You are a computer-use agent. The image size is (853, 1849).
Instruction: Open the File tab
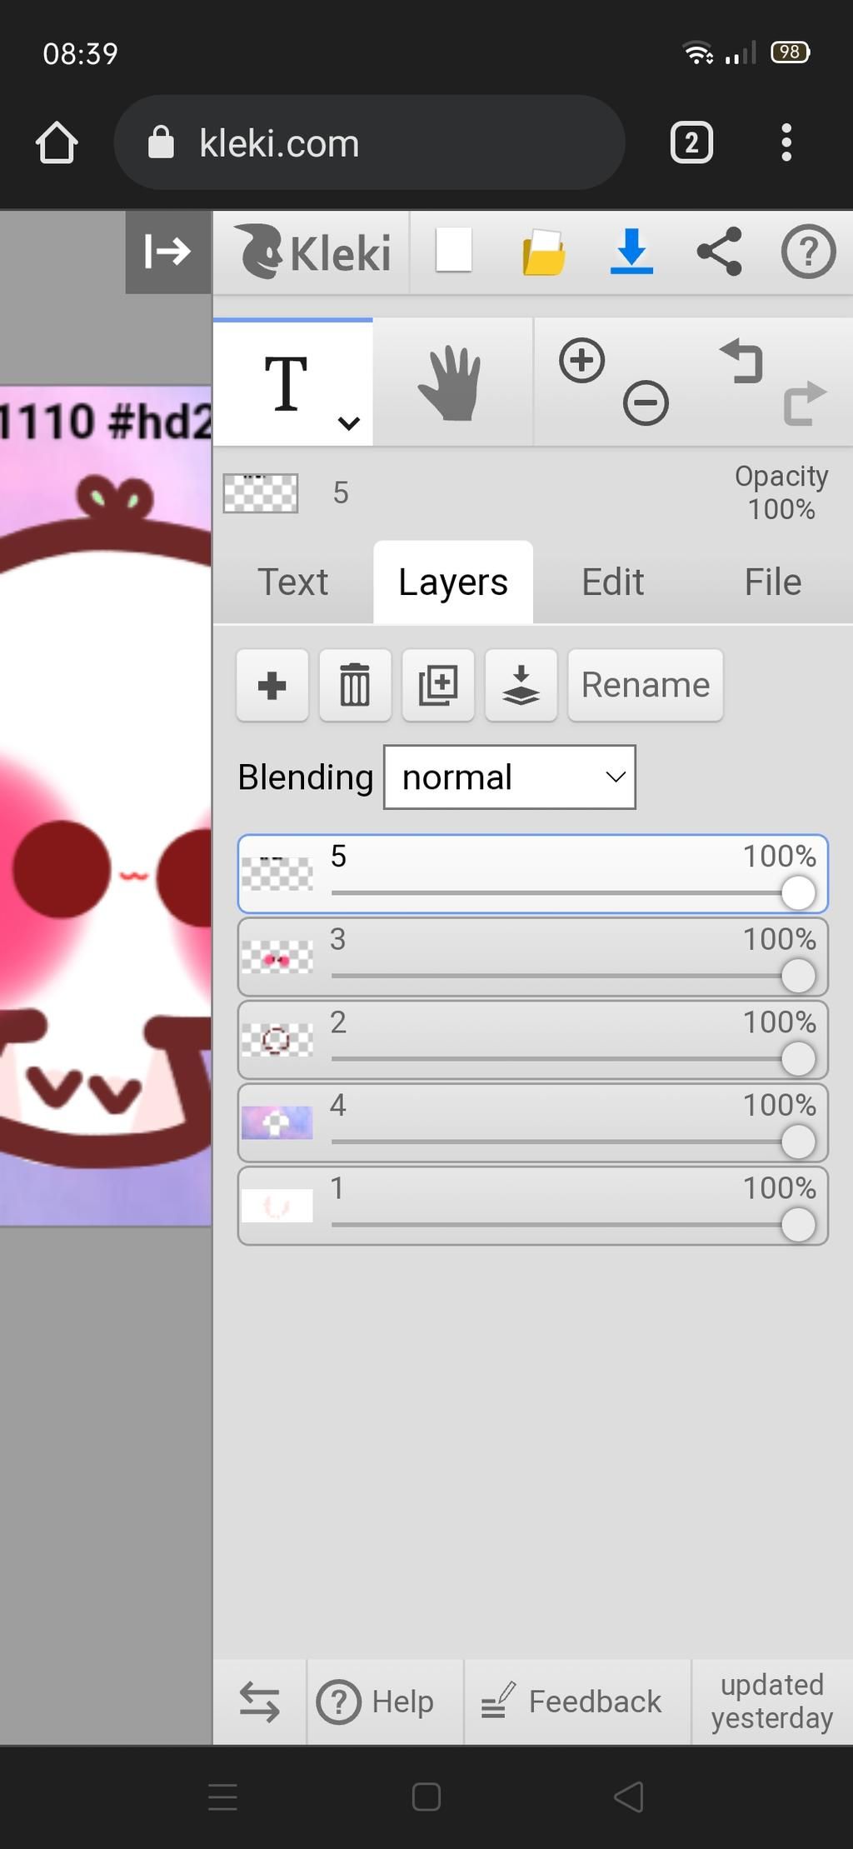pyautogui.click(x=772, y=582)
